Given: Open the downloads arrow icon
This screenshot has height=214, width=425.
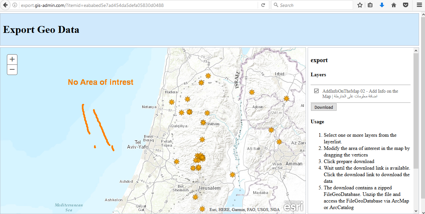Looking at the screenshot, I should coord(382,5).
